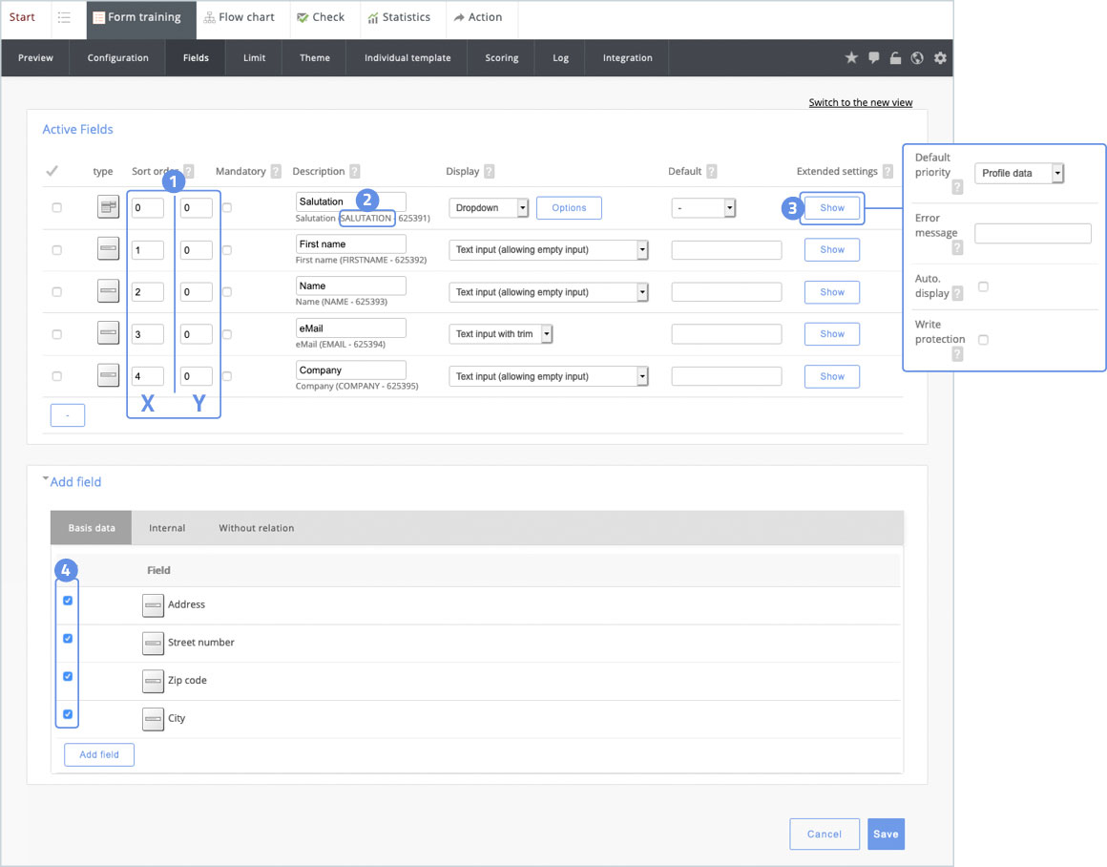This screenshot has width=1107, height=867.
Task: Open the settings gear icon
Action: coord(940,58)
